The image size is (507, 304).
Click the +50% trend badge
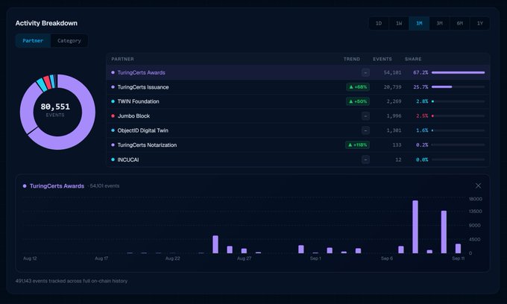point(358,101)
